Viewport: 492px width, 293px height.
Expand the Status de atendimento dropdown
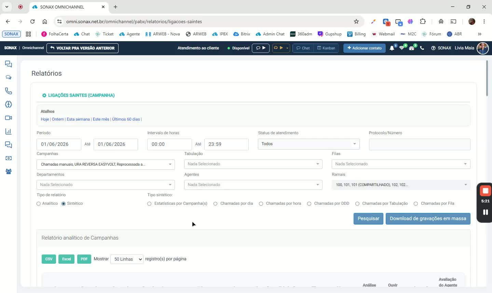point(309,144)
